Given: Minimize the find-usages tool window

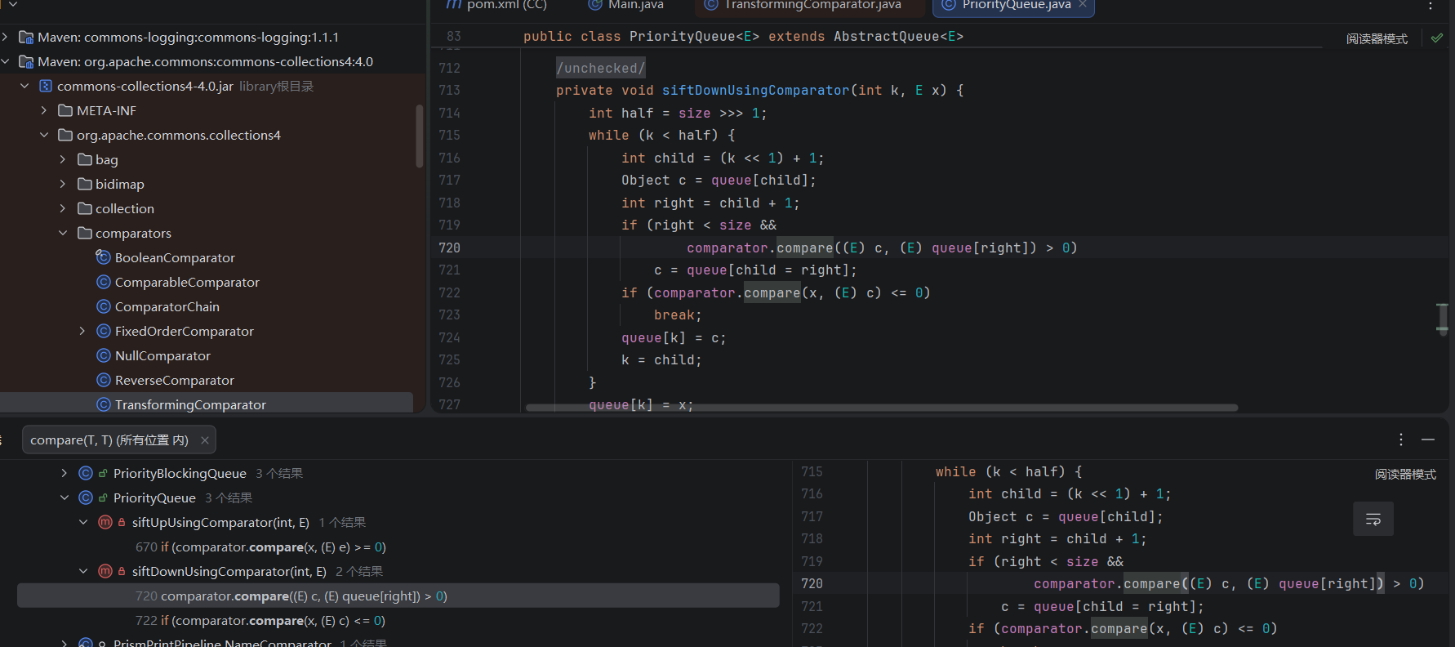Looking at the screenshot, I should pyautogui.click(x=1427, y=440).
